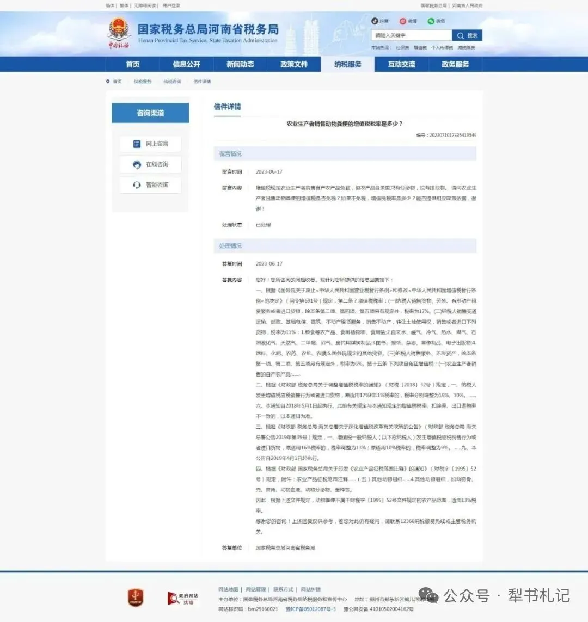Click the 咨询渠道 sidebar header

click(x=150, y=113)
